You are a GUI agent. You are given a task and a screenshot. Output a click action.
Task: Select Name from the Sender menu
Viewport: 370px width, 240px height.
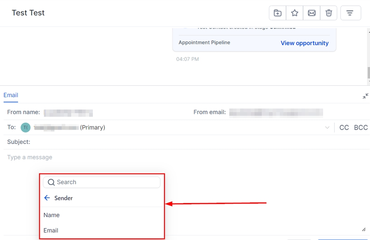pyautogui.click(x=52, y=215)
